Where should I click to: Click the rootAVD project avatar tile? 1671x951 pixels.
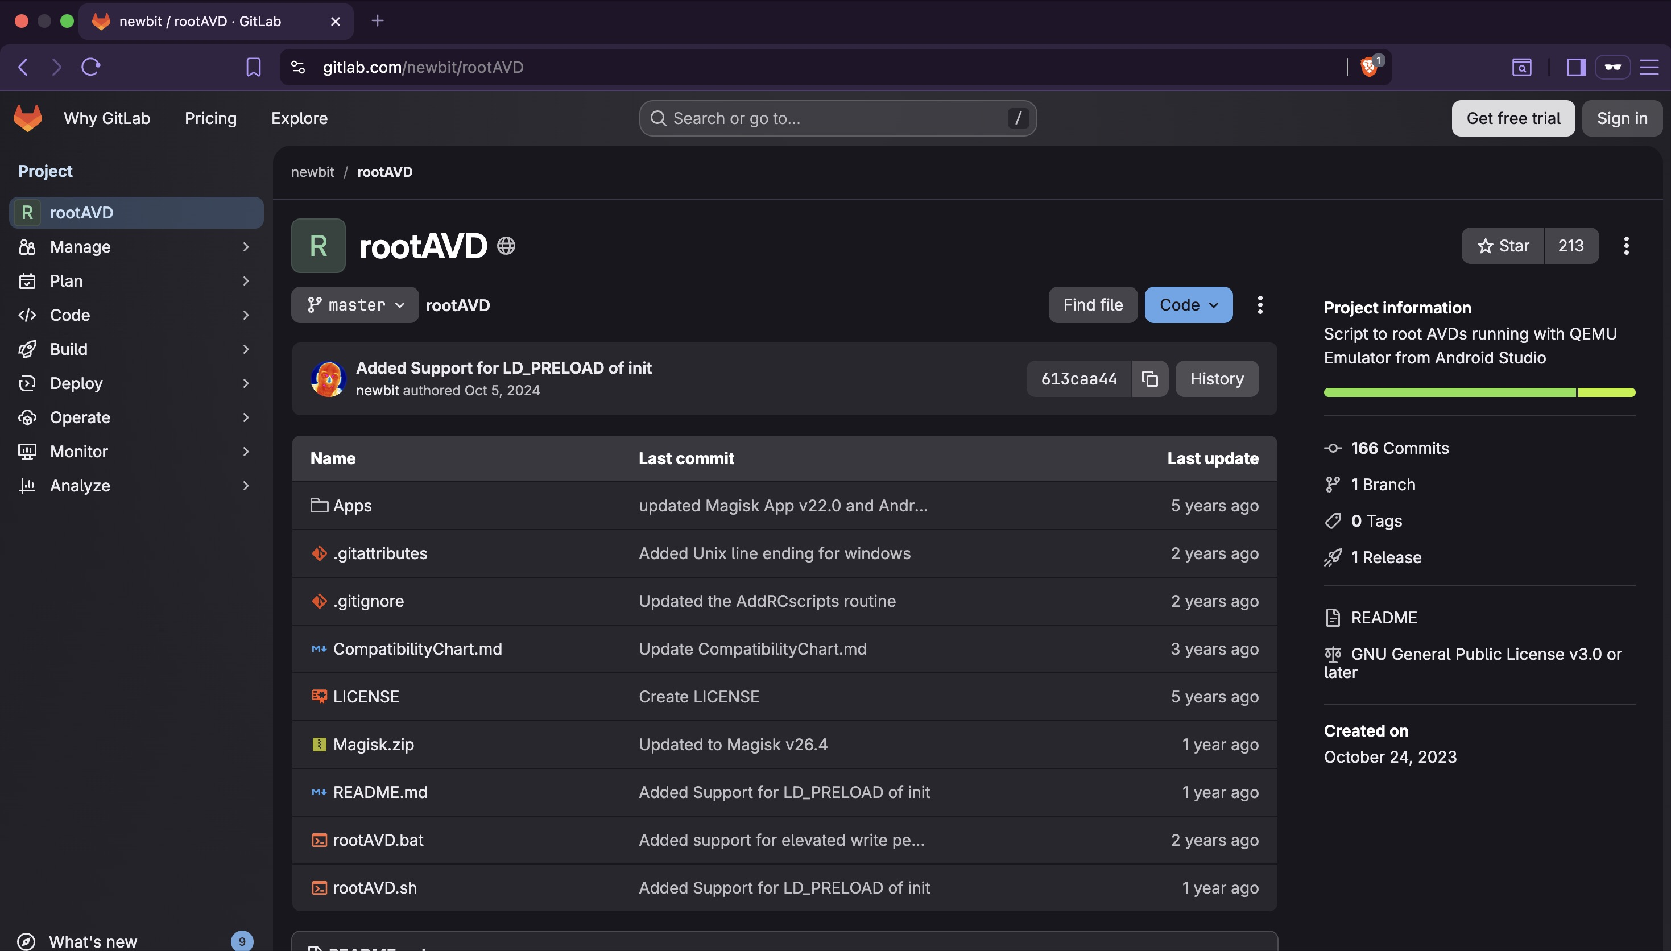[318, 246]
